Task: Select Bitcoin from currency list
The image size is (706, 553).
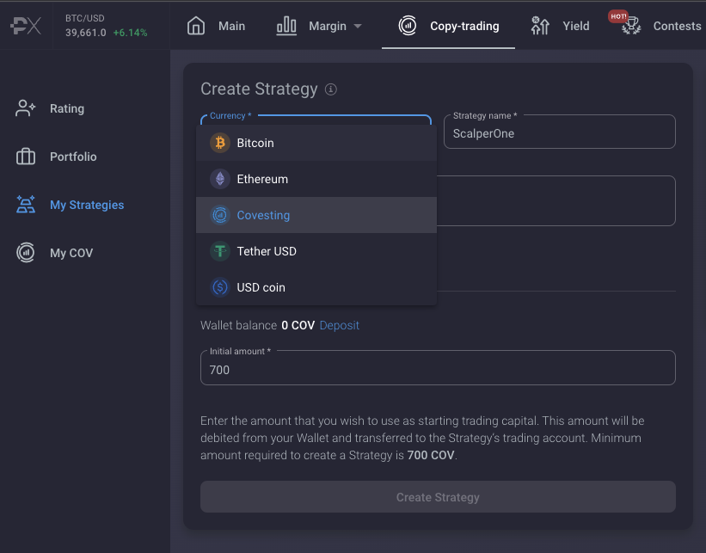Action: tap(316, 143)
